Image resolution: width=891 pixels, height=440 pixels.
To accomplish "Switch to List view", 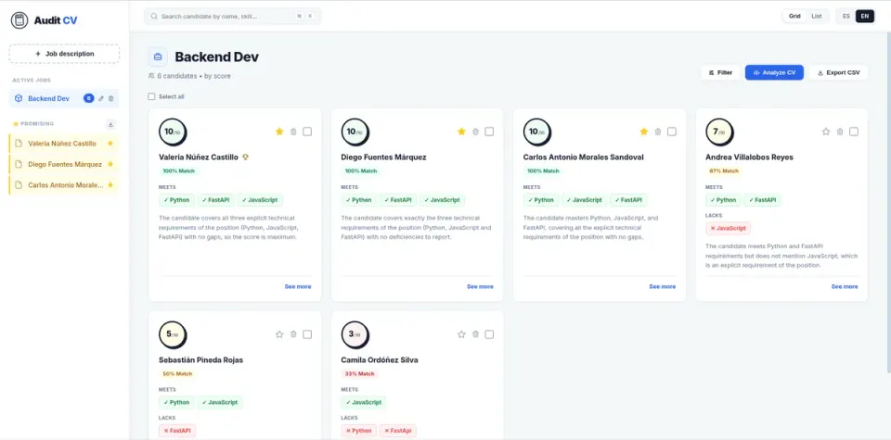I will [817, 17].
